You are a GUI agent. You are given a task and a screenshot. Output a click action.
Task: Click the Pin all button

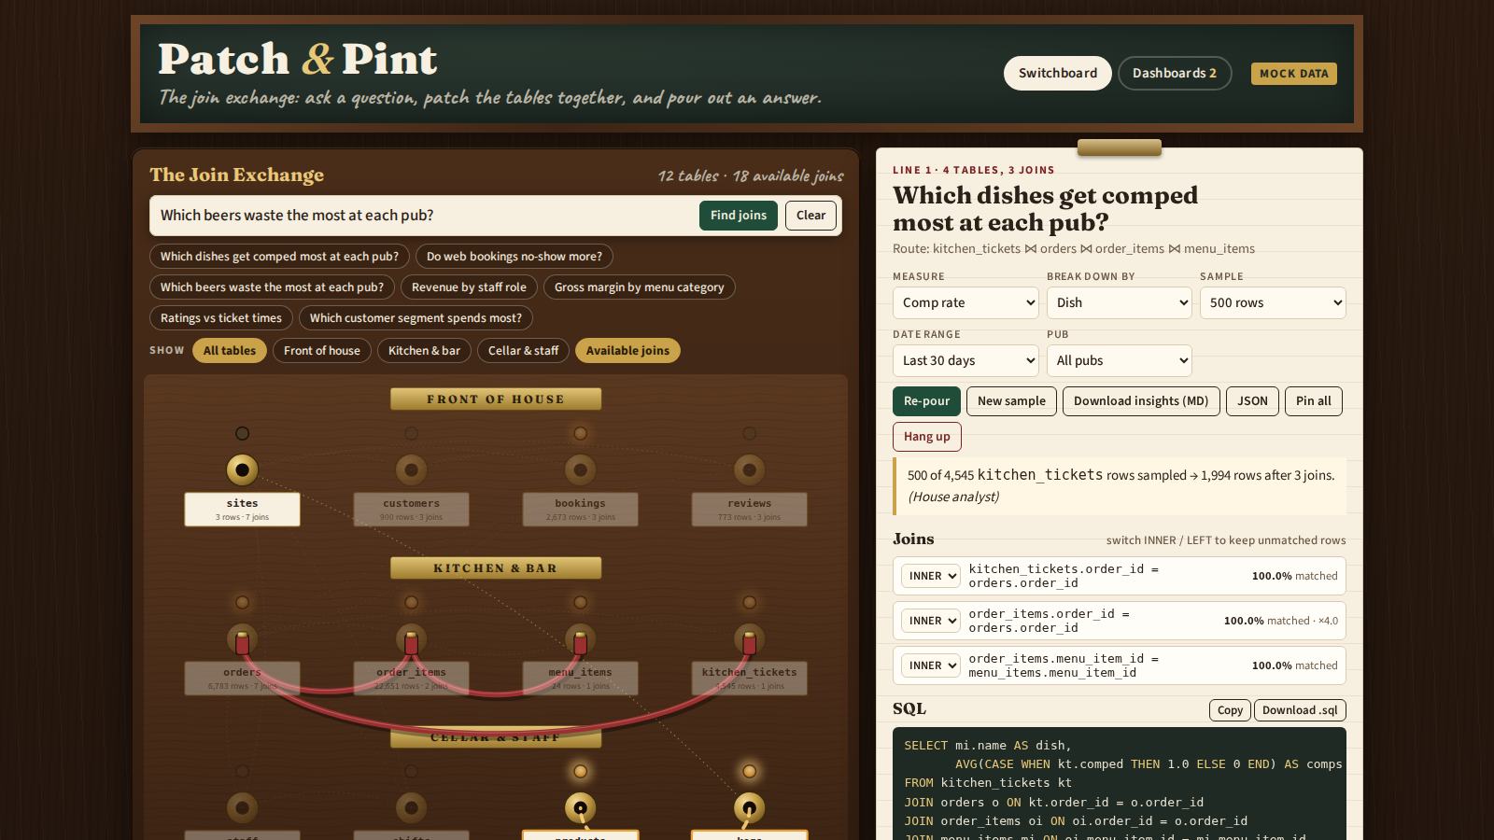pyautogui.click(x=1313, y=401)
